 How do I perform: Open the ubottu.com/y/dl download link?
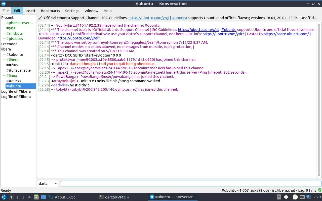tap(78, 38)
